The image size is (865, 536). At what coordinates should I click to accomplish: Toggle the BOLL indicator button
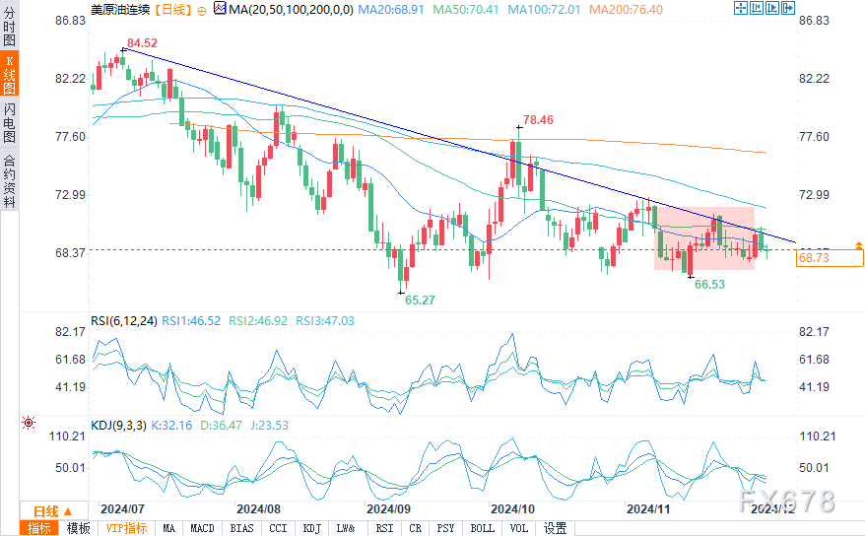(x=482, y=528)
